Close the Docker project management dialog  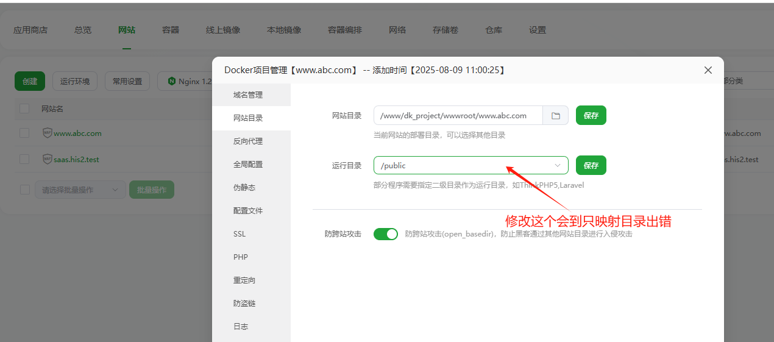(708, 70)
